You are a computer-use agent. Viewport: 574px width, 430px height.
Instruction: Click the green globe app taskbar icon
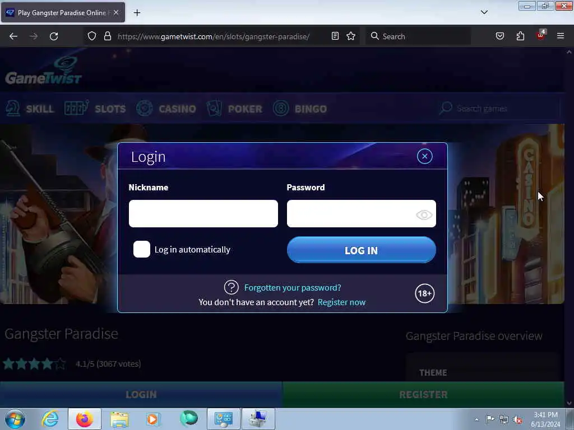(x=189, y=418)
